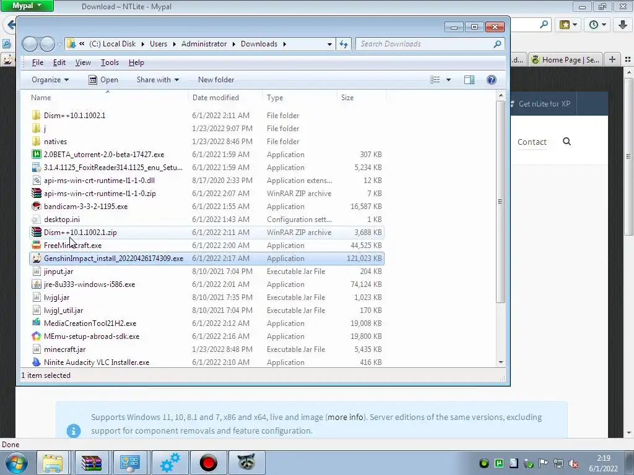Click the uTorrent 2.0BETA exe file icon

[37, 154]
